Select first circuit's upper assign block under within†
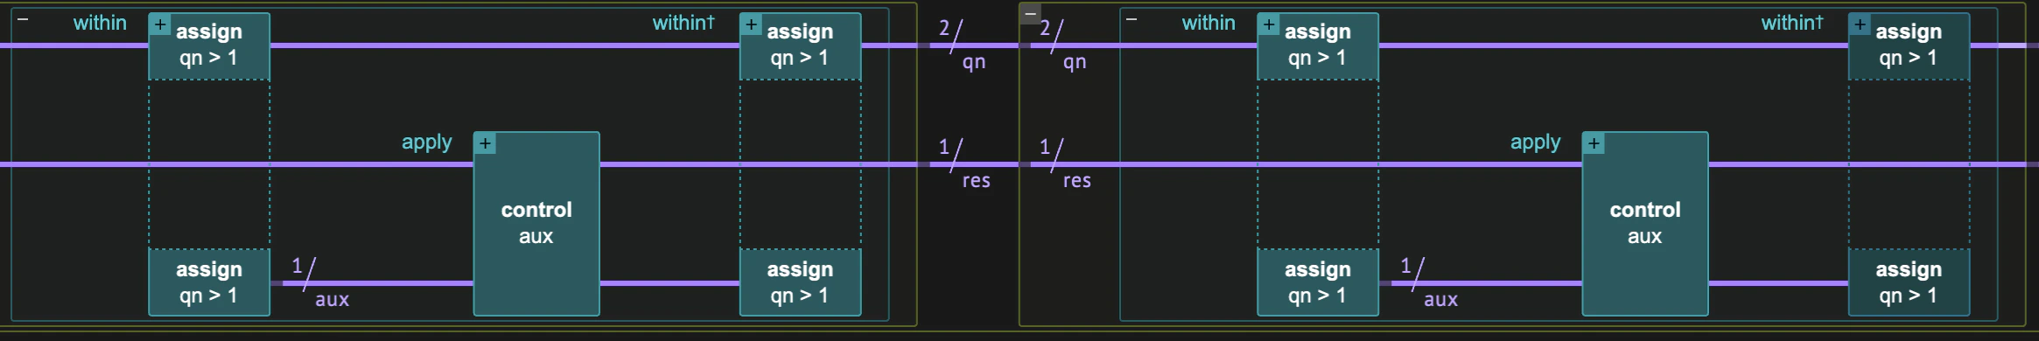 (x=800, y=46)
